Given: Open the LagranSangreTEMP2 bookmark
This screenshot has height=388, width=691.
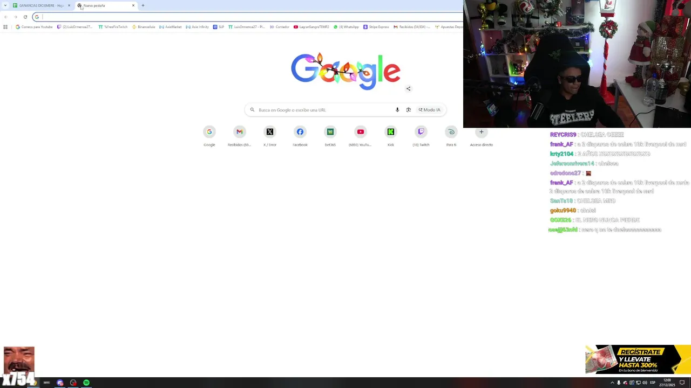Looking at the screenshot, I should tap(311, 27).
